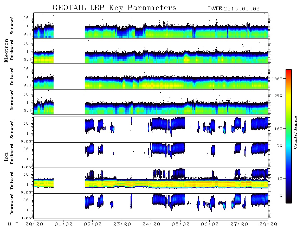Click '0.05' tick of Ion Dawnward panel
Screen dimensions: 297x229
coord(25,218)
